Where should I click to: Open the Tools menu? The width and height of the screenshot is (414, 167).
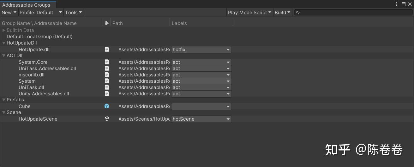(73, 13)
